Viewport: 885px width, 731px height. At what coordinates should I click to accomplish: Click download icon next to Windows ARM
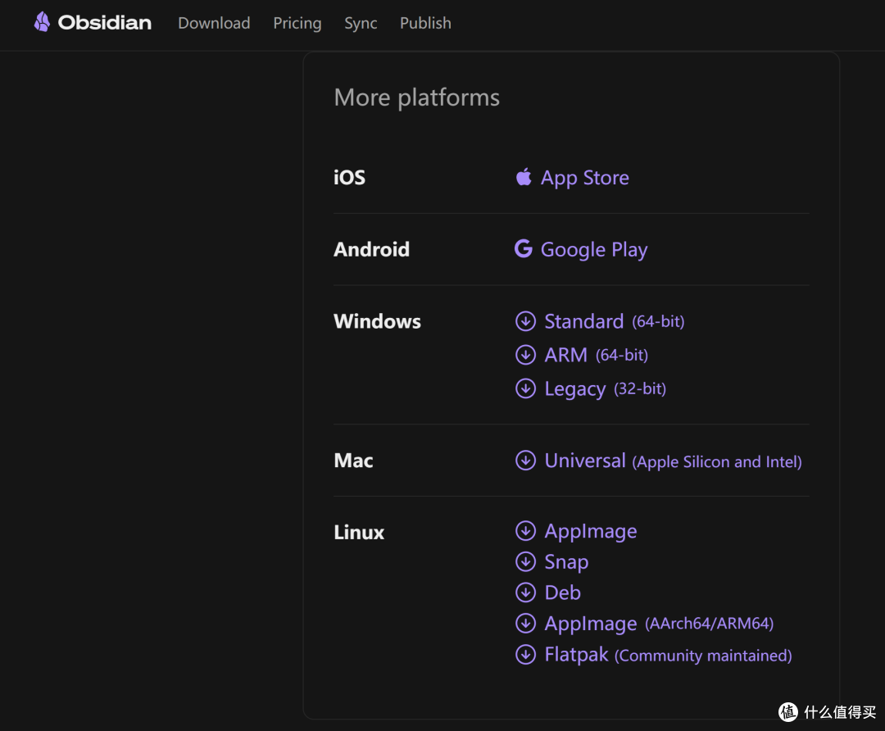525,355
